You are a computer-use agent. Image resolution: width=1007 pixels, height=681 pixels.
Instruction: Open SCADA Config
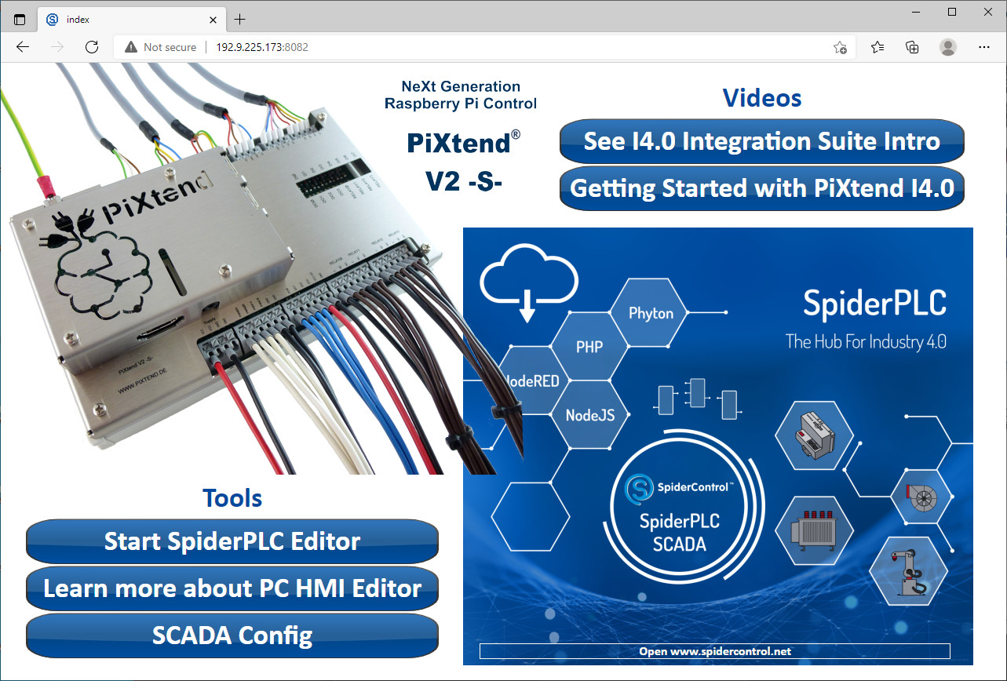point(232,635)
